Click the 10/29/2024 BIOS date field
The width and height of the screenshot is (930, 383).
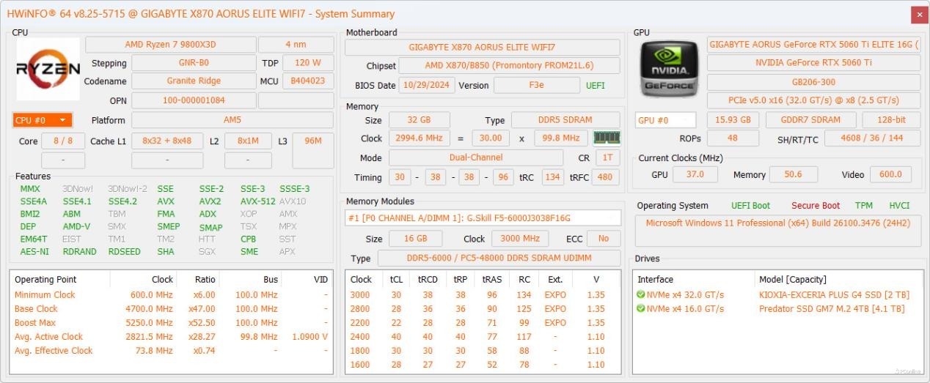click(x=428, y=85)
